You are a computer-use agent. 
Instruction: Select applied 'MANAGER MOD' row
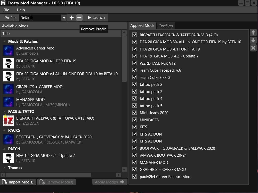click(x=154, y=162)
